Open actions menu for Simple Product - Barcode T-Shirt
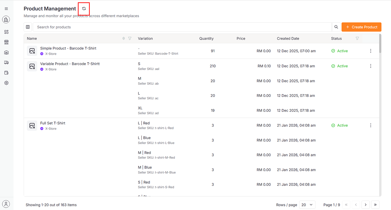The image size is (391, 210). coord(370,51)
